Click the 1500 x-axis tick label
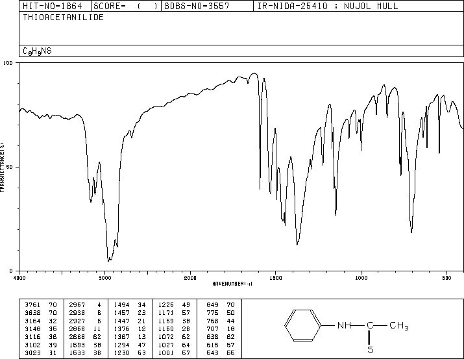The height and width of the screenshot is (359, 464). click(276, 278)
